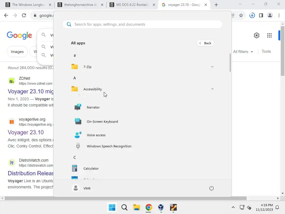Select the Images search filter

point(17,52)
